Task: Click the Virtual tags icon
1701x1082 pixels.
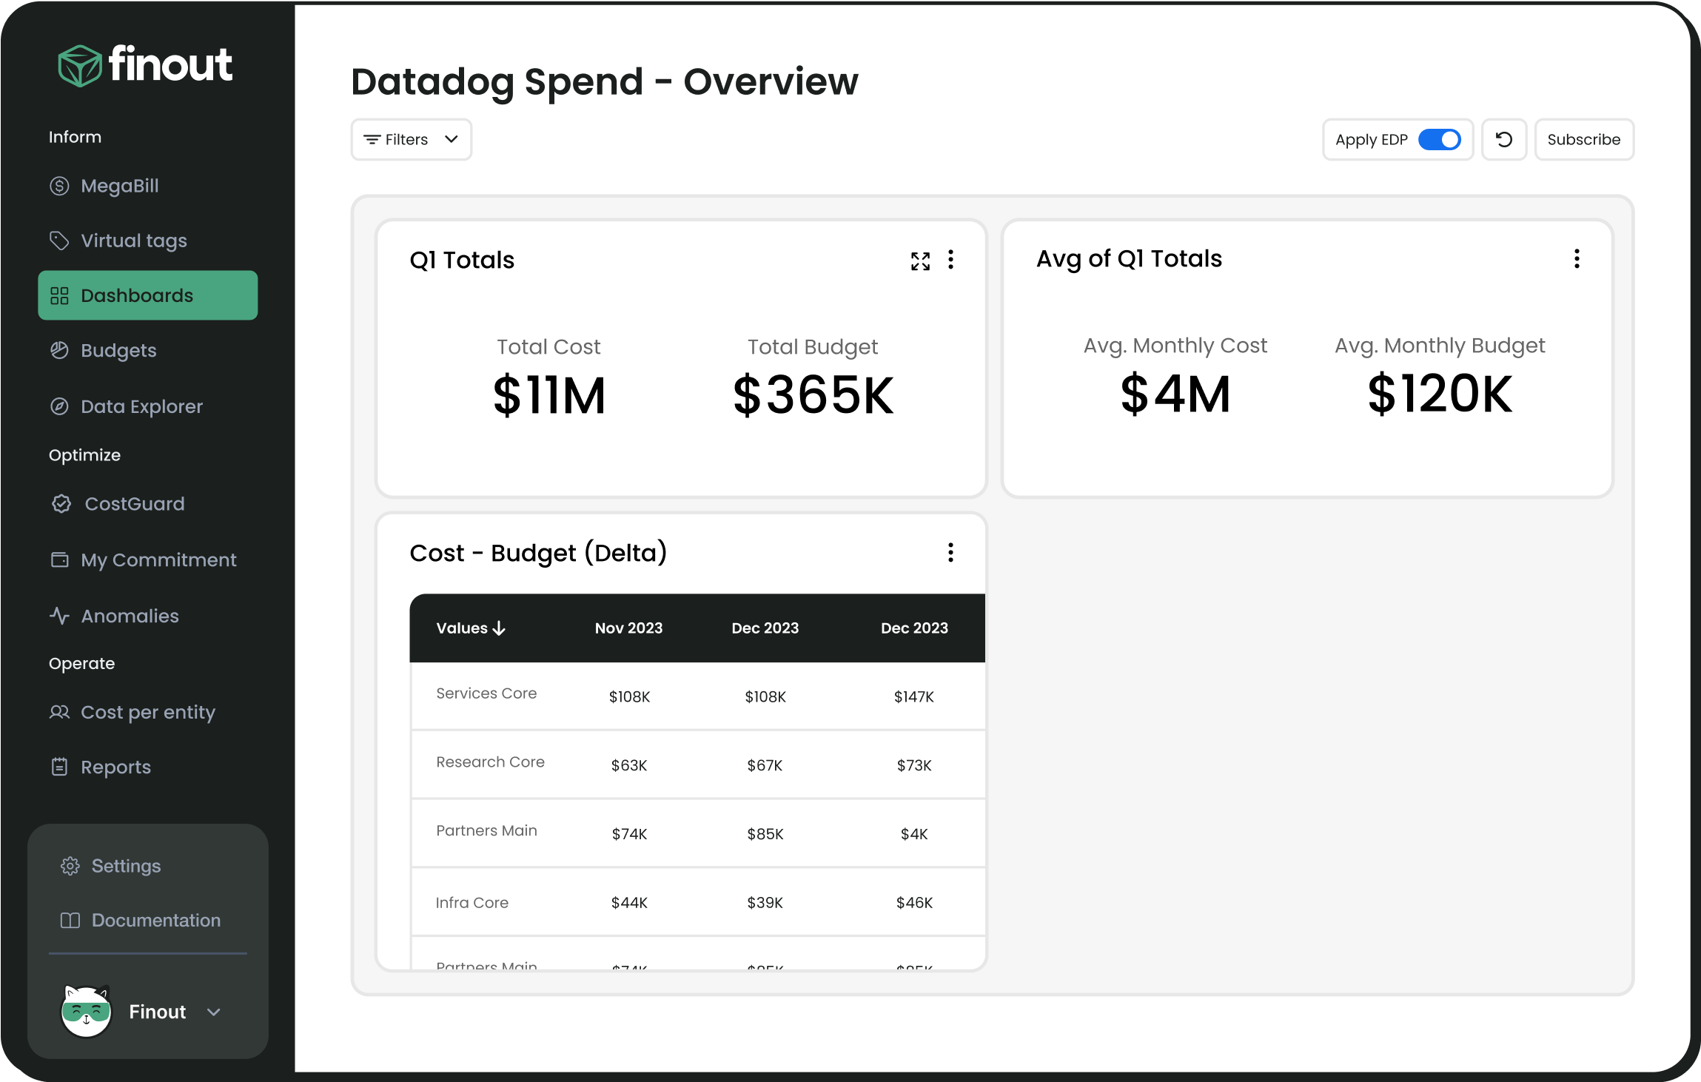Action: [57, 239]
